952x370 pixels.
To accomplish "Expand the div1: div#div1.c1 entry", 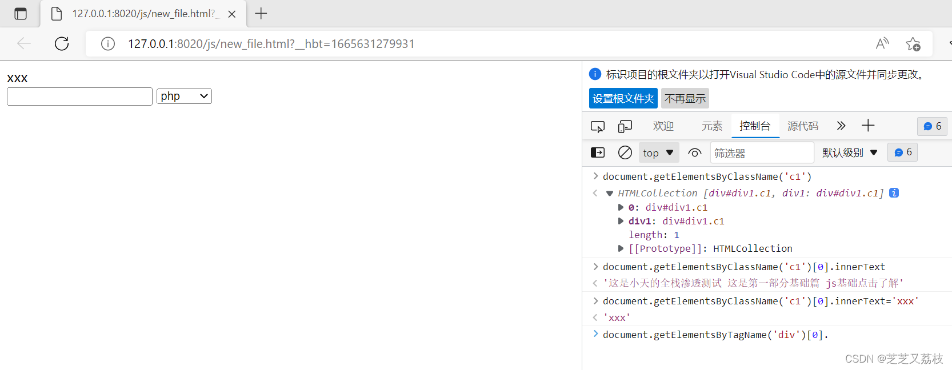I will pyautogui.click(x=621, y=221).
